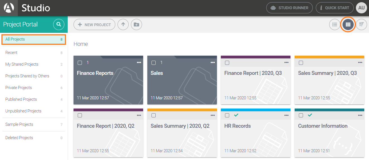Open the AU user avatar menu
This screenshot has width=369, height=160.
tap(361, 8)
